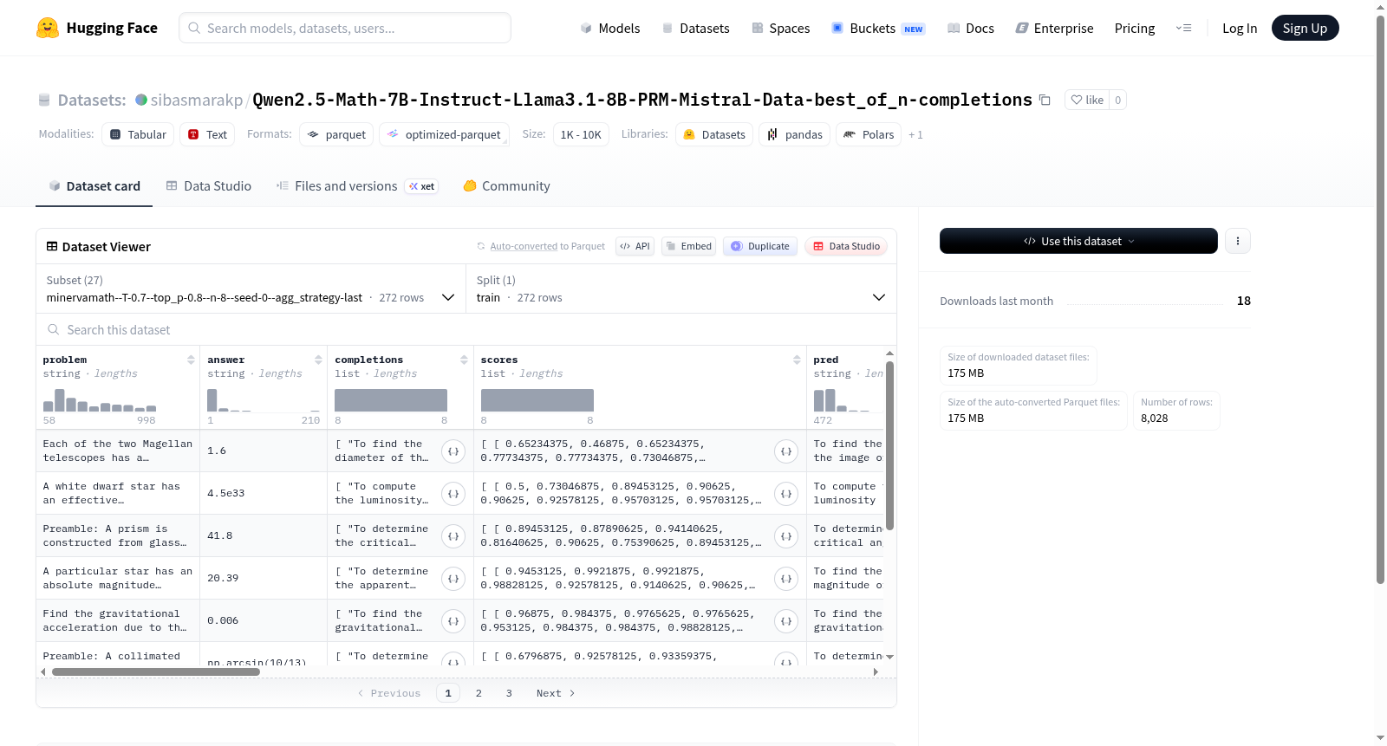Expand the Use this dataset dropdown
Screen dimensions: 1387x746
(1078, 241)
